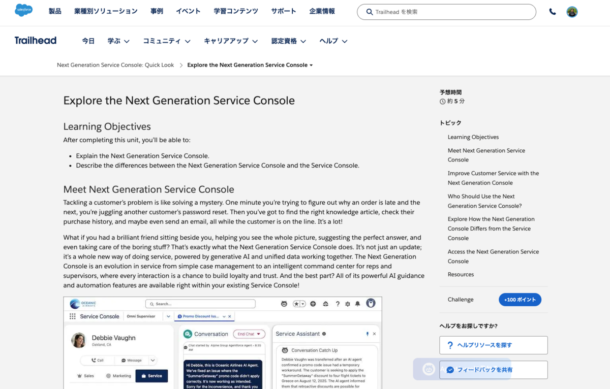Click the info icon next to Service Assistant
The height and width of the screenshot is (389, 610).
[x=324, y=334]
